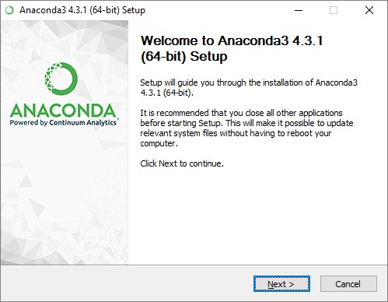Click the green ANACONDA wordmark
The height and width of the screenshot is (302, 388).
(x=63, y=111)
